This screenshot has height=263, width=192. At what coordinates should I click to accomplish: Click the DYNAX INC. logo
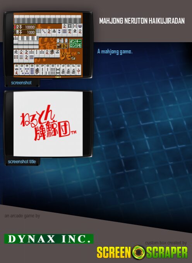tap(49, 239)
